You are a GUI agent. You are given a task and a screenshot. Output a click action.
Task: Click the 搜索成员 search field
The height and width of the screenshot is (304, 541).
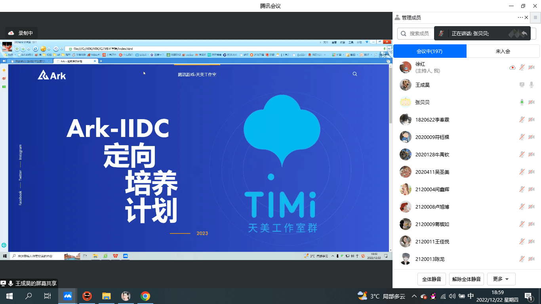(x=416, y=34)
